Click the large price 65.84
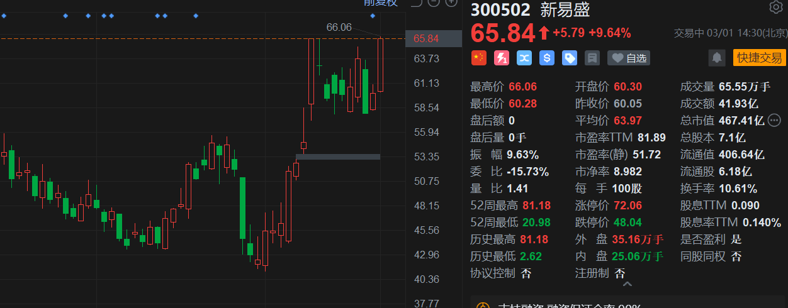The image size is (788, 308). tap(503, 33)
